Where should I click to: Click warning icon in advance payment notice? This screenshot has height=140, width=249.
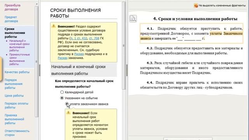[x=68, y=113]
